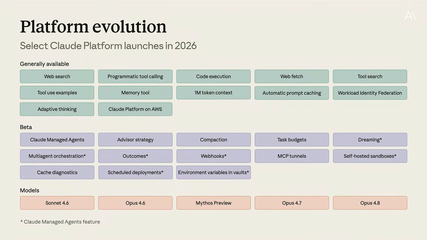Click the Opus 4.8 model box
Viewport: 427px width, 240px height.
tap(370, 203)
